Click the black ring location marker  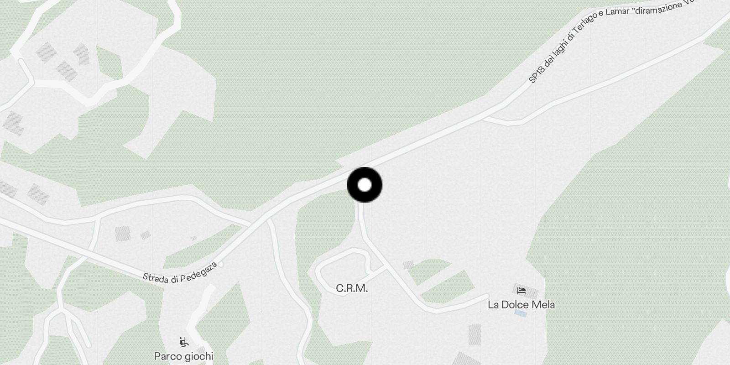point(365,185)
